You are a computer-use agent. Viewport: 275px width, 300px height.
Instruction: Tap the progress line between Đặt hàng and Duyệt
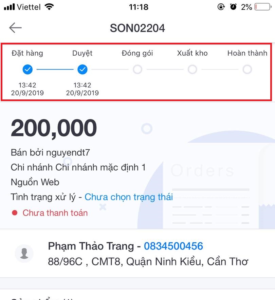click(x=55, y=69)
